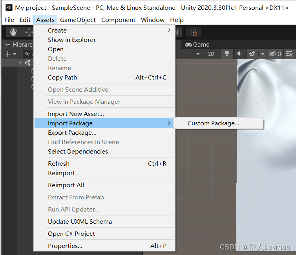Select Import Package menu entry
This screenshot has height=255, width=296.
(x=104, y=123)
